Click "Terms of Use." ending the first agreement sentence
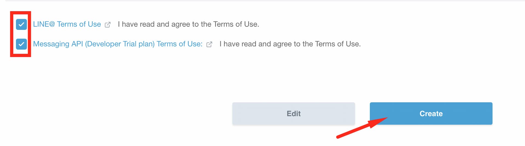 coord(236,24)
